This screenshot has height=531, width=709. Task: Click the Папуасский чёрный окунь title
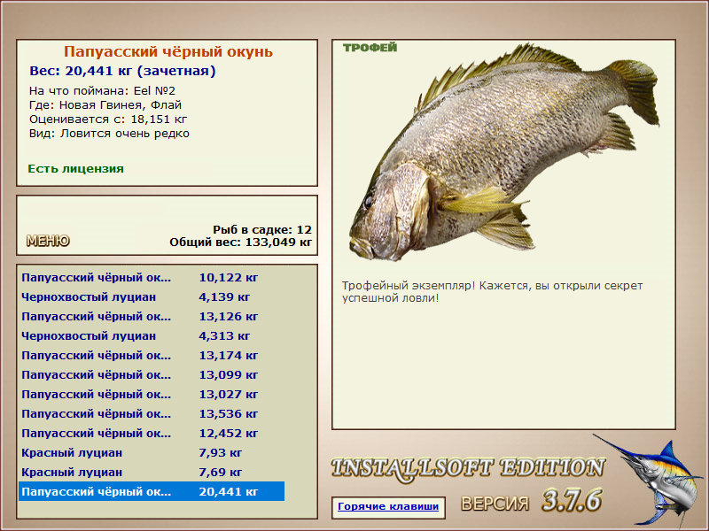168,51
